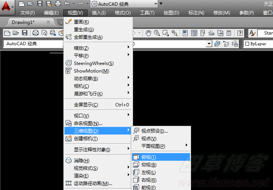Viewport: 273px width, 190px height.
Task: Open the Text Style icon with brush
Action: (x=253, y=33)
